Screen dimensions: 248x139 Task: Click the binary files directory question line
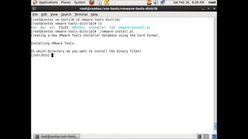[86, 51]
